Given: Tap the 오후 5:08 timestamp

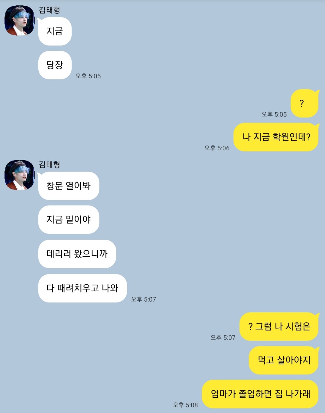Looking at the screenshot, I should coord(185,405).
